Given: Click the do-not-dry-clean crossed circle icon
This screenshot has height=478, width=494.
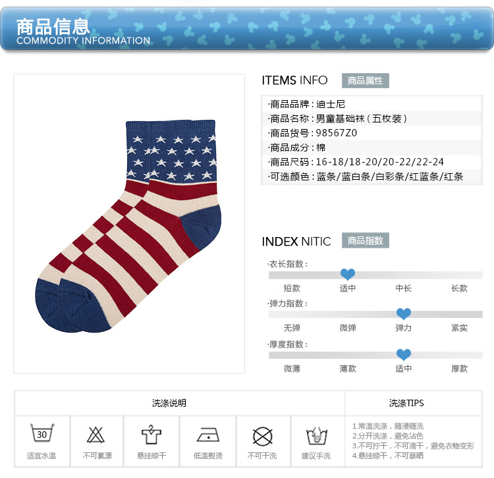Looking at the screenshot, I should (x=262, y=437).
